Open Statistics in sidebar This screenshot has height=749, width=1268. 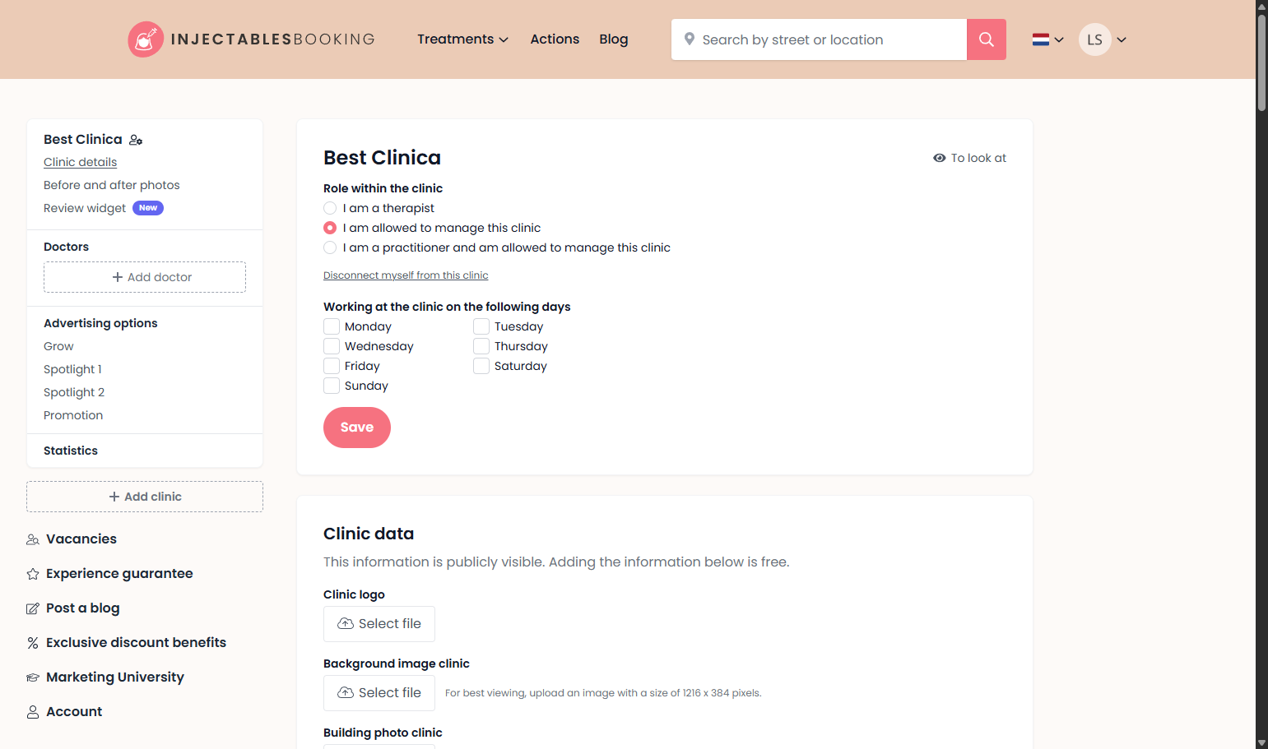point(71,451)
